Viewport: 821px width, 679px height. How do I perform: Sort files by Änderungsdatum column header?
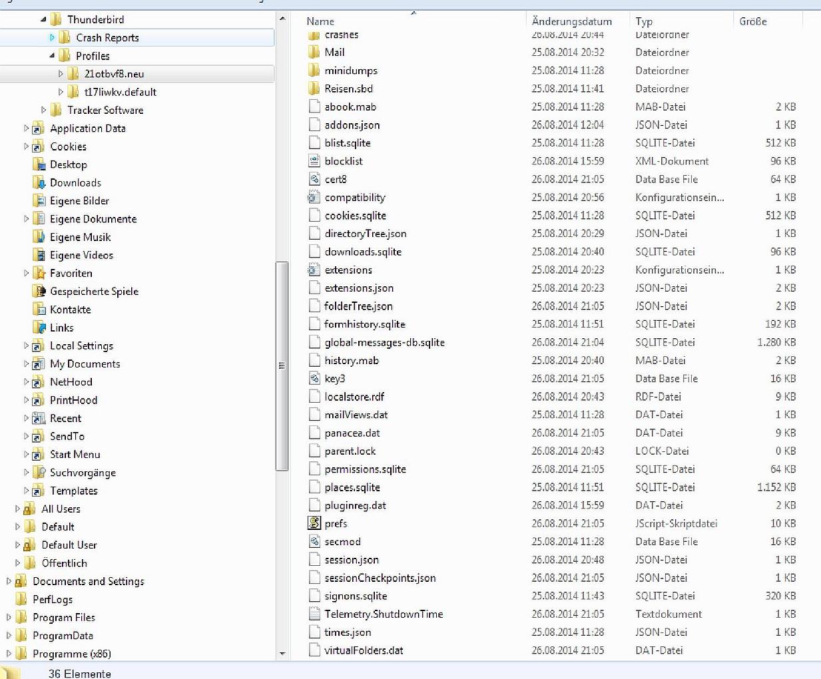tap(571, 21)
